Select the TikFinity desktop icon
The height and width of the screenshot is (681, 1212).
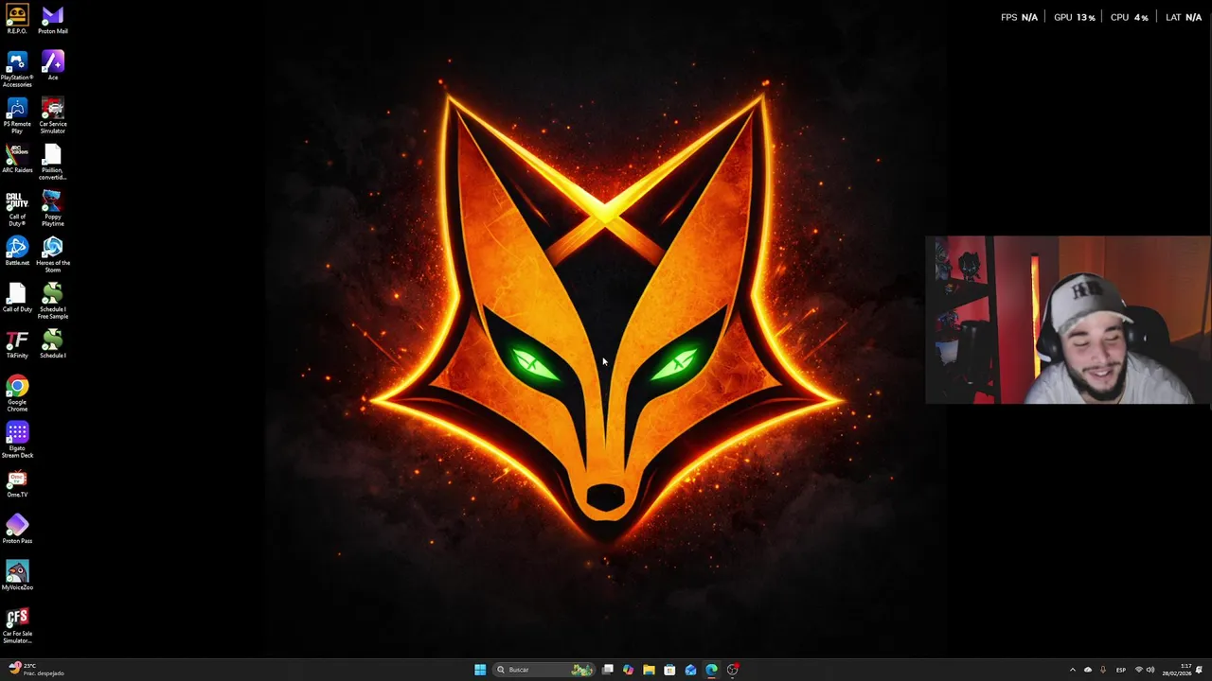pyautogui.click(x=17, y=343)
